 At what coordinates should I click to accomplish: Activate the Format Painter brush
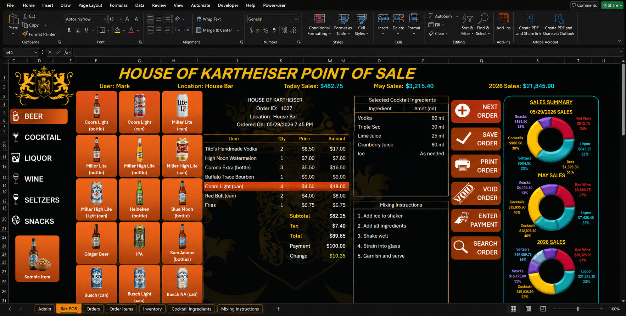pos(25,34)
